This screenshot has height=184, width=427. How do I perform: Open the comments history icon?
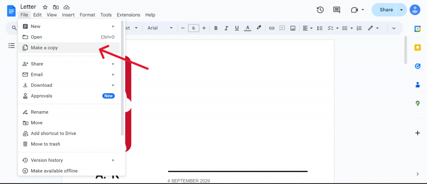point(337,10)
